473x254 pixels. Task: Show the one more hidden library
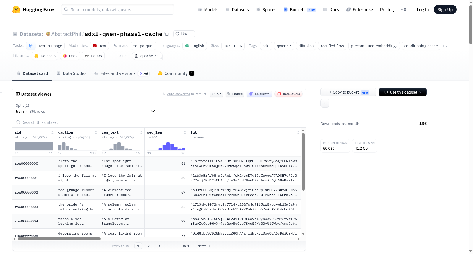click(109, 56)
